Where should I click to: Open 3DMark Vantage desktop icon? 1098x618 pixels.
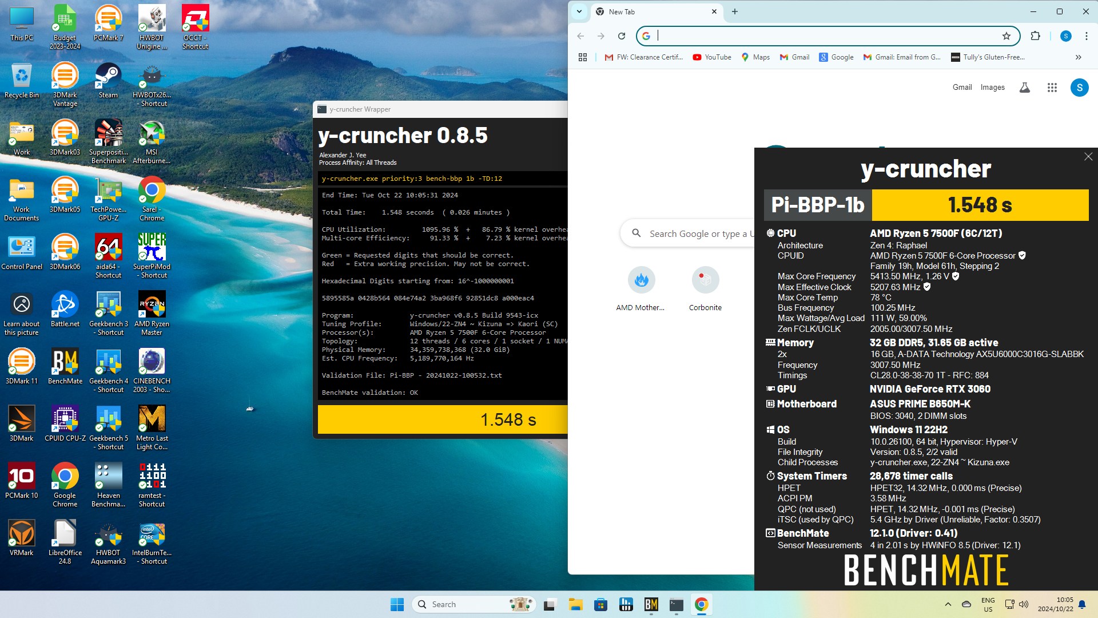click(x=65, y=84)
